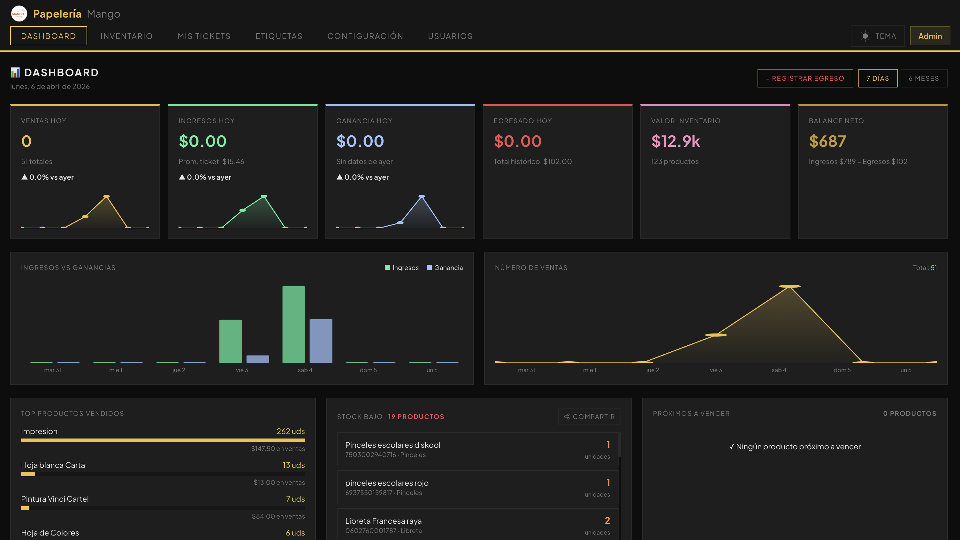Click the sun theme icon
960x540 pixels.
pos(865,36)
